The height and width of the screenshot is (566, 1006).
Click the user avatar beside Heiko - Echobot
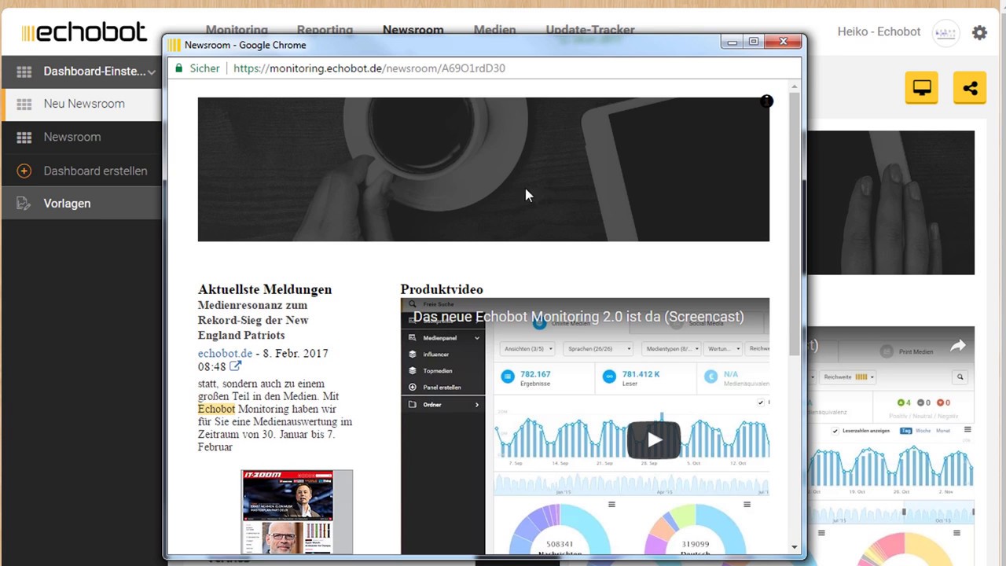point(945,32)
